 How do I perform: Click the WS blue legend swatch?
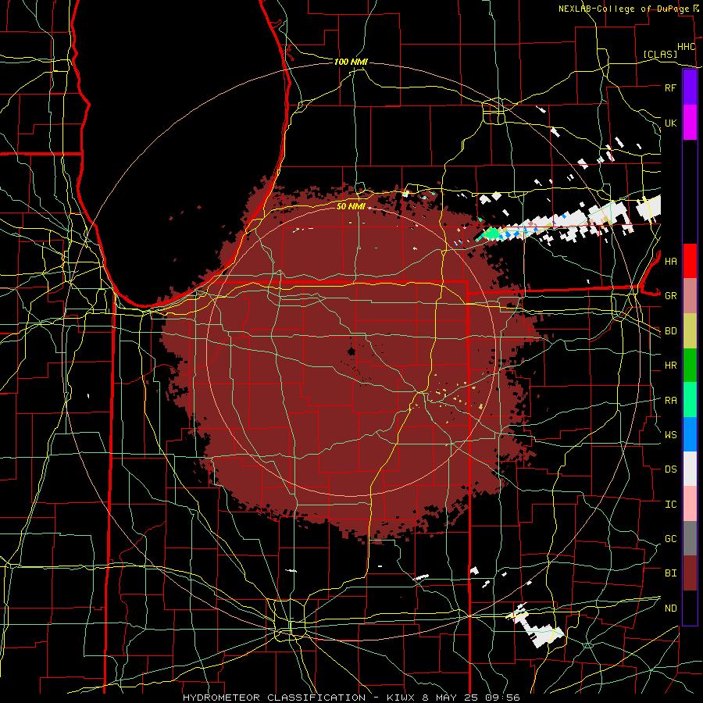pos(690,434)
